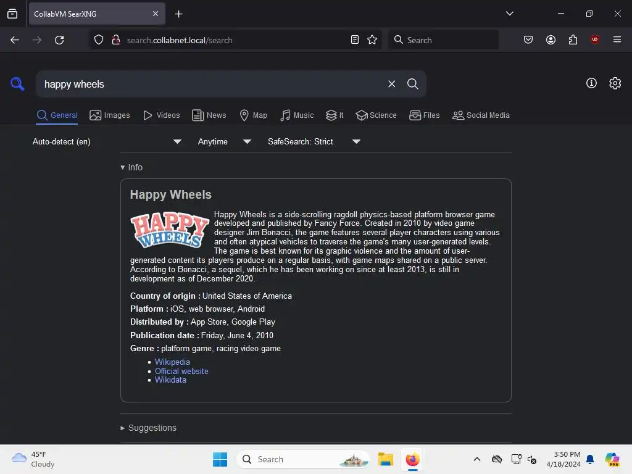Open the Firefox extensions puzzle icon
Screen dimensions: 632x474
pyautogui.click(x=573, y=40)
